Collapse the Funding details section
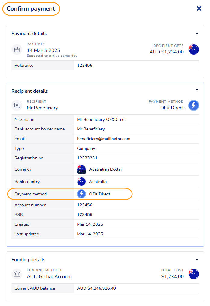This screenshot has height=306, width=210. (x=197, y=259)
